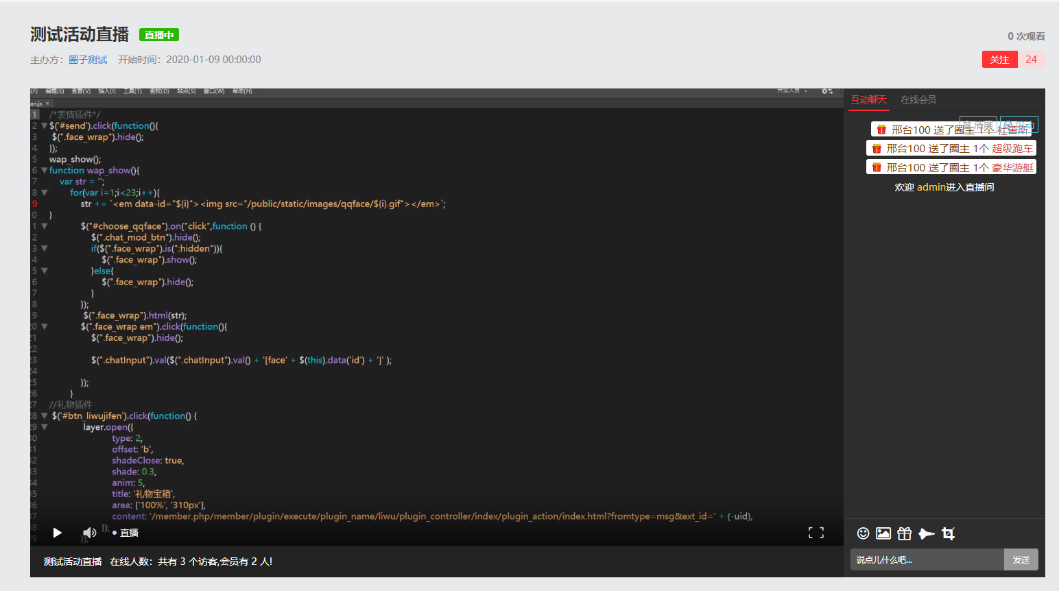Click the airplane icon in chat toolbar
Screen dimensions: 1059x591
coord(926,533)
